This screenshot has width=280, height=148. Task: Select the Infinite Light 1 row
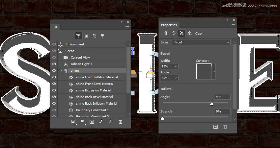click(92, 64)
